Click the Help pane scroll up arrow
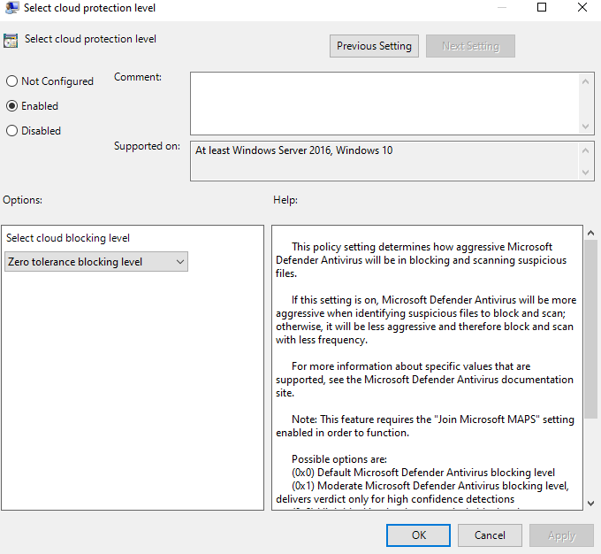This screenshot has width=601, height=554. point(590,233)
